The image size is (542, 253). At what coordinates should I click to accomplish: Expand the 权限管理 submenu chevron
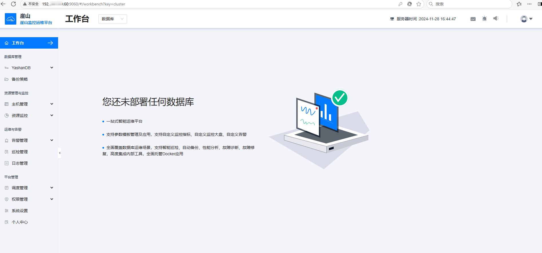[x=52, y=199]
